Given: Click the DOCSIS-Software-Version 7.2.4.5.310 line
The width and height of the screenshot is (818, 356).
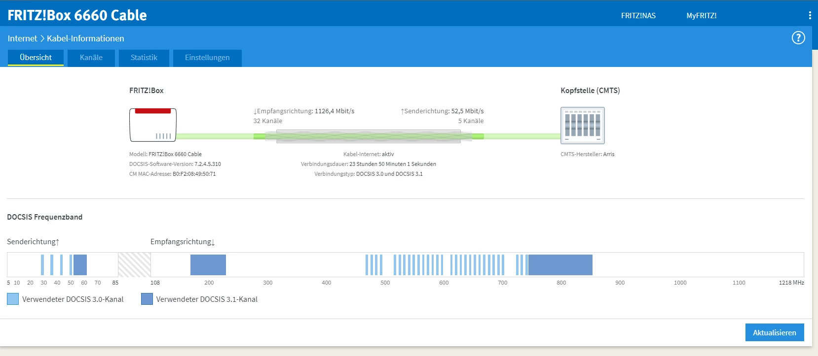Looking at the screenshot, I should point(175,164).
